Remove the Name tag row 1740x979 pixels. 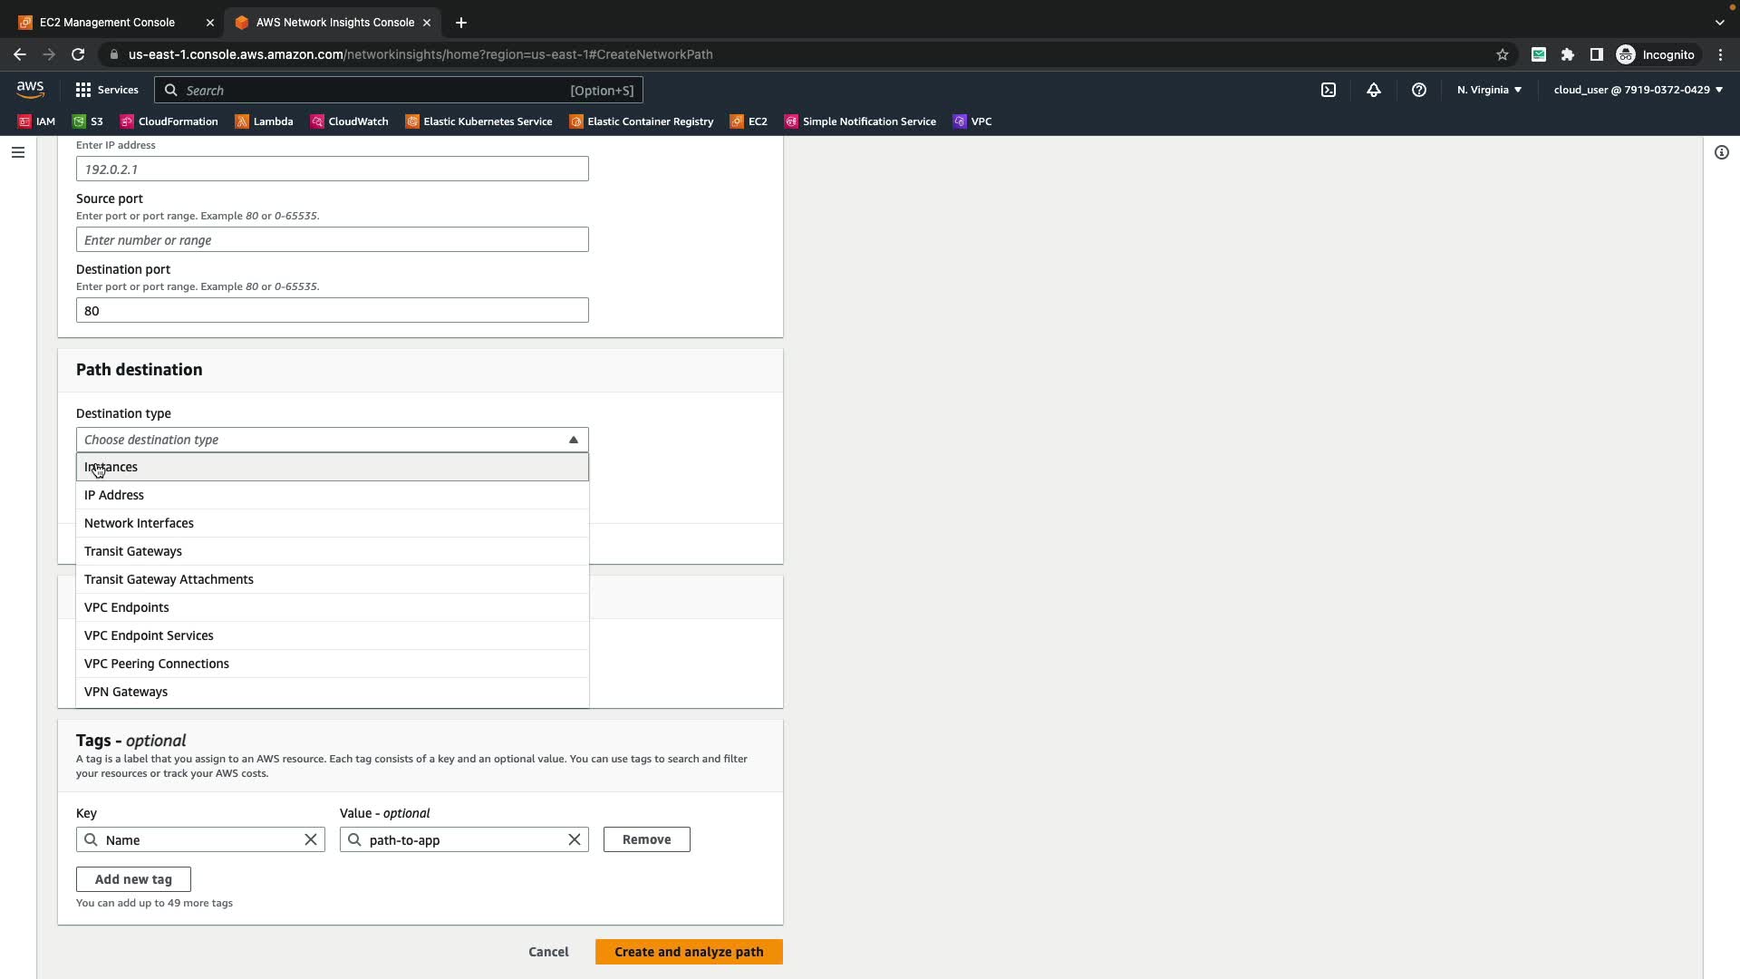646,839
